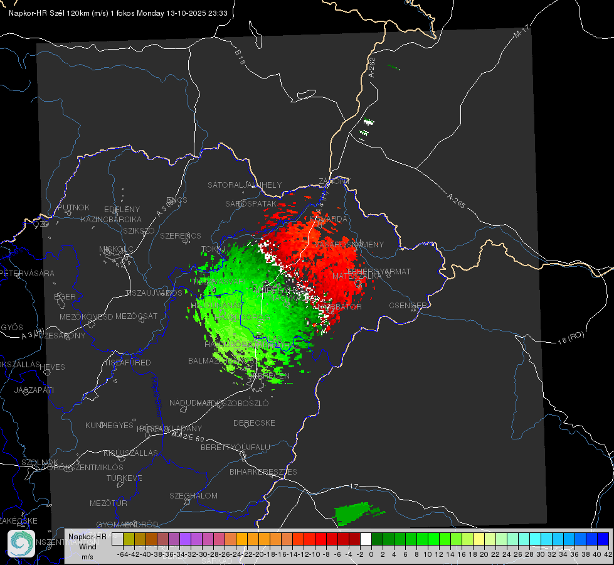Click the TÚRKEVE city label
This screenshot has width=614, height=565.
tap(124, 478)
